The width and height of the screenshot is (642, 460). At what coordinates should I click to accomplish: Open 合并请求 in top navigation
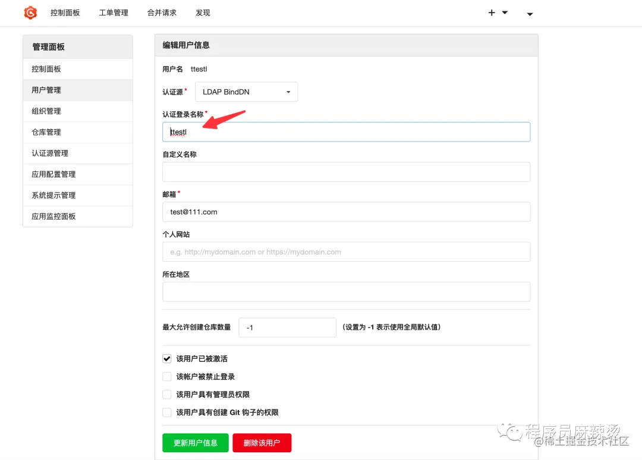pos(162,12)
